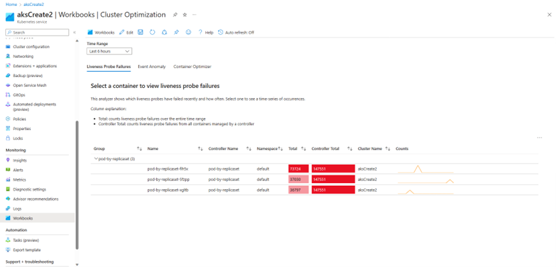Click the pink Total cell 36797
Screen dimensions: 556x267
pos(298,190)
